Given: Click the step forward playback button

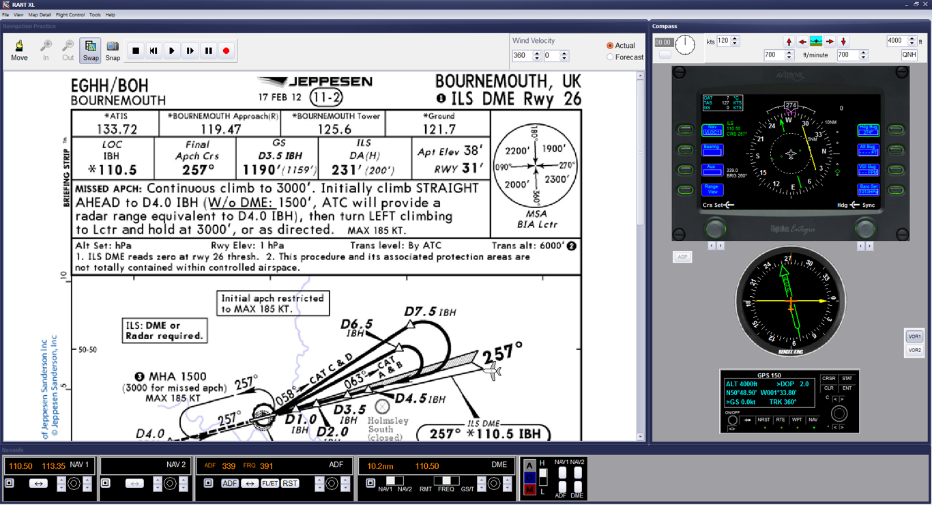Looking at the screenshot, I should pyautogui.click(x=190, y=50).
